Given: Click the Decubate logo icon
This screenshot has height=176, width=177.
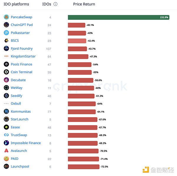Looking at the screenshot, I should pyautogui.click(x=6, y=80).
